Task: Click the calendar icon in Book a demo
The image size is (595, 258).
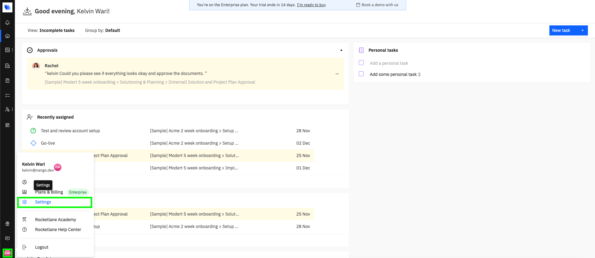Action: (358, 5)
